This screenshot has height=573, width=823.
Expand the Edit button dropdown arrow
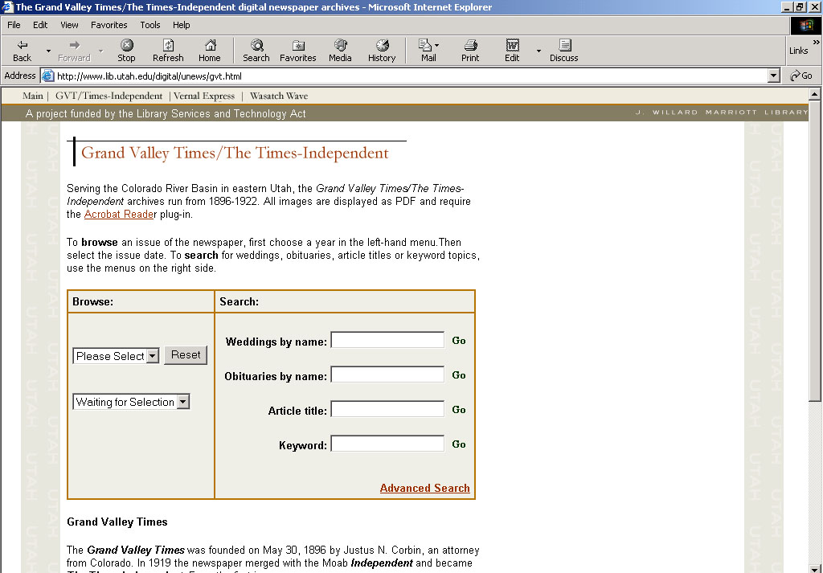(538, 51)
